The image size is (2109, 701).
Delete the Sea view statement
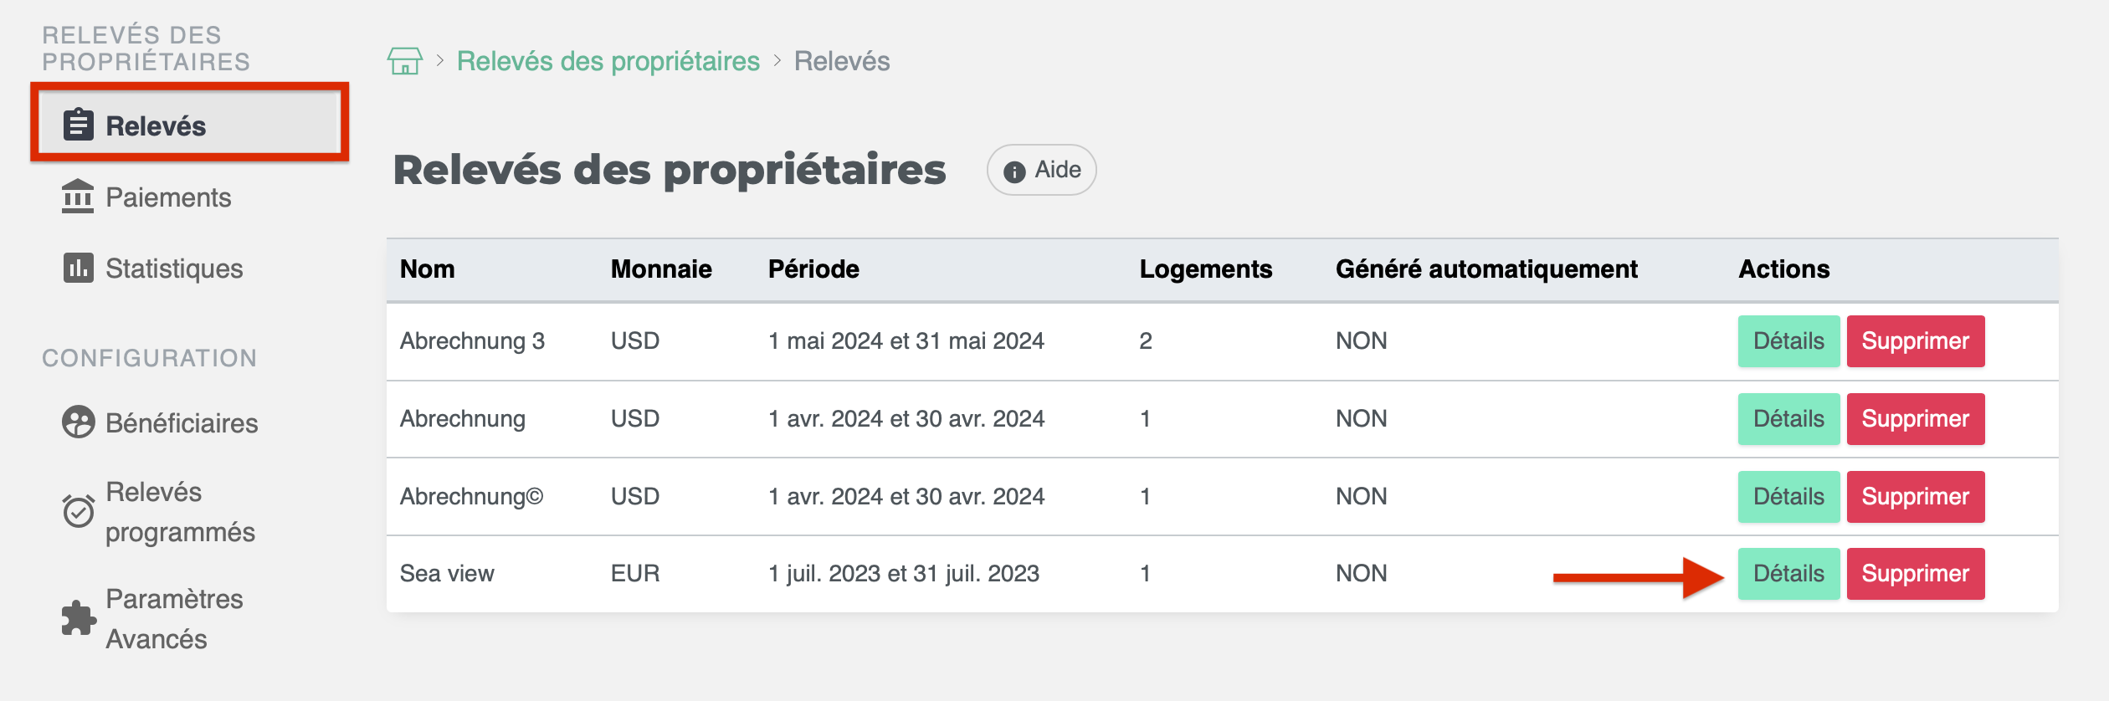point(1915,574)
